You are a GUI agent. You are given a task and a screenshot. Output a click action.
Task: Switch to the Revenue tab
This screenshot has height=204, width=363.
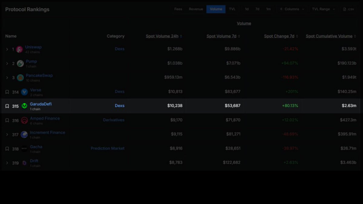pos(196,9)
